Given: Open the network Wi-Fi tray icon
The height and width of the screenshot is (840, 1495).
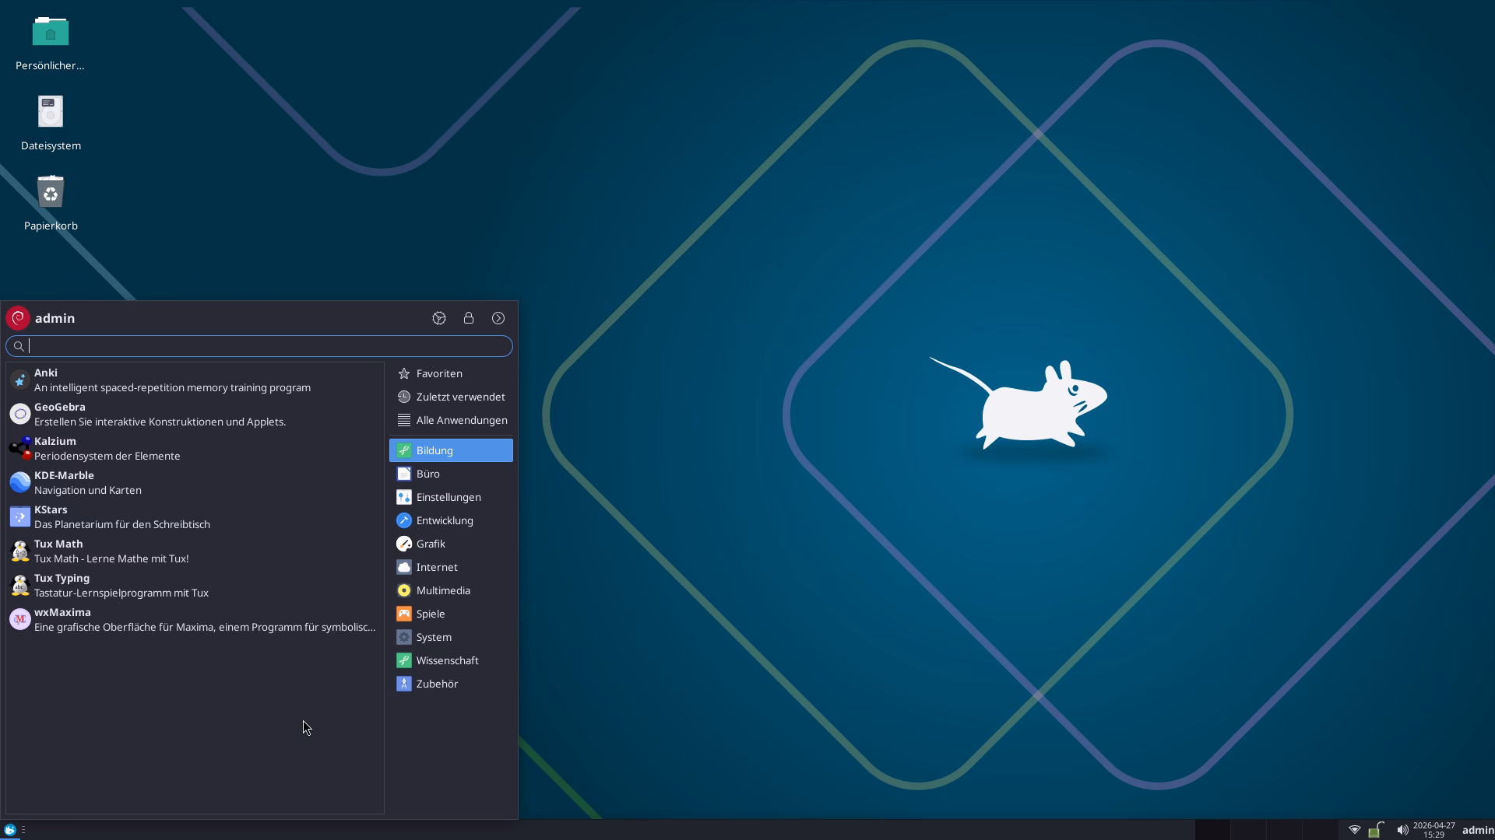Looking at the screenshot, I should click(x=1355, y=830).
